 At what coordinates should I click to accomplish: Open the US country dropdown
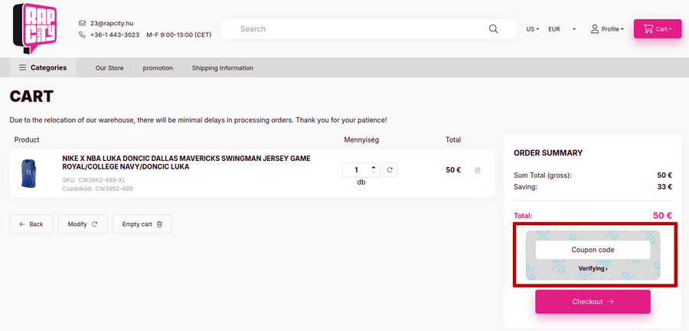(532, 29)
